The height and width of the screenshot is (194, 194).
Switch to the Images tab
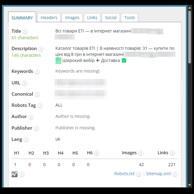coord(72,18)
